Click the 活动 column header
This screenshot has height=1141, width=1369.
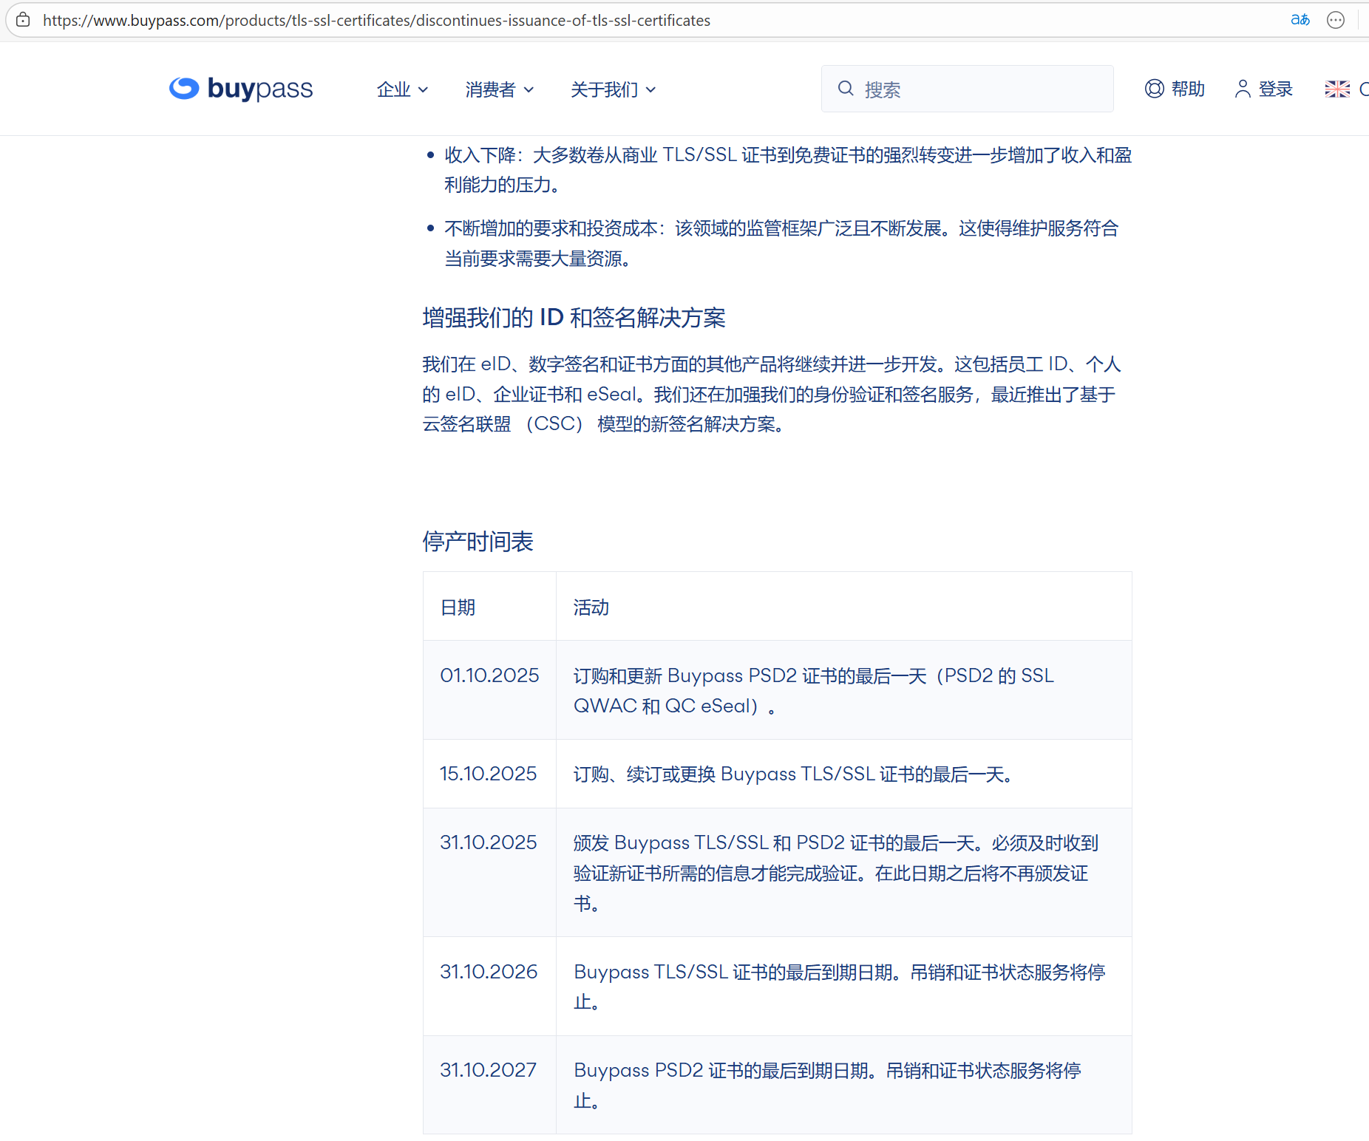(x=591, y=607)
